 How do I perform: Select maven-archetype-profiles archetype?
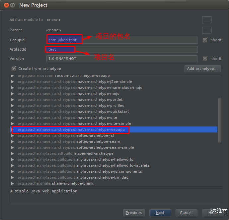114,106
